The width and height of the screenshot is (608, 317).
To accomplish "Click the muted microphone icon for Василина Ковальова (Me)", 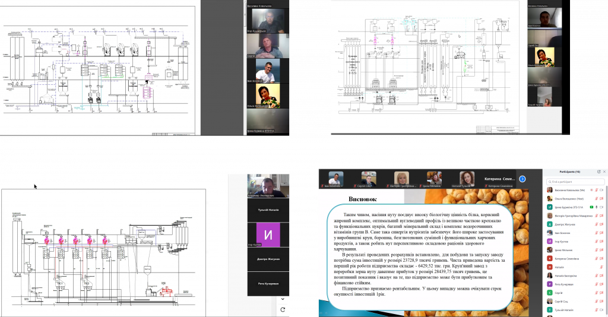I will 596,191.
